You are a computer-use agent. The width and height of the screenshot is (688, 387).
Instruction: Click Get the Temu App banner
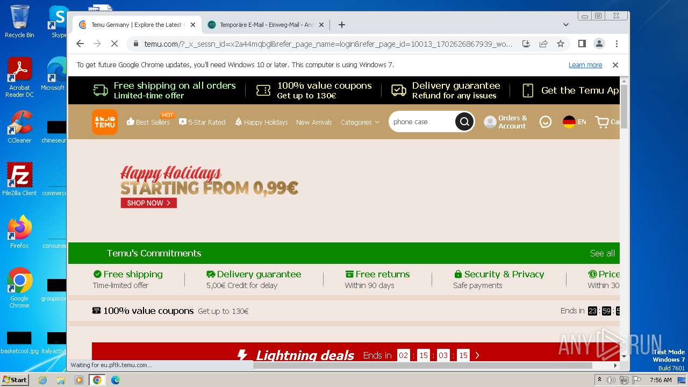571,90
